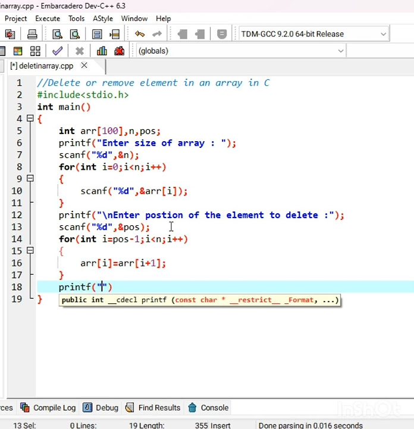
Task: Open Find via the first magnifier icon
Action: coord(57,34)
